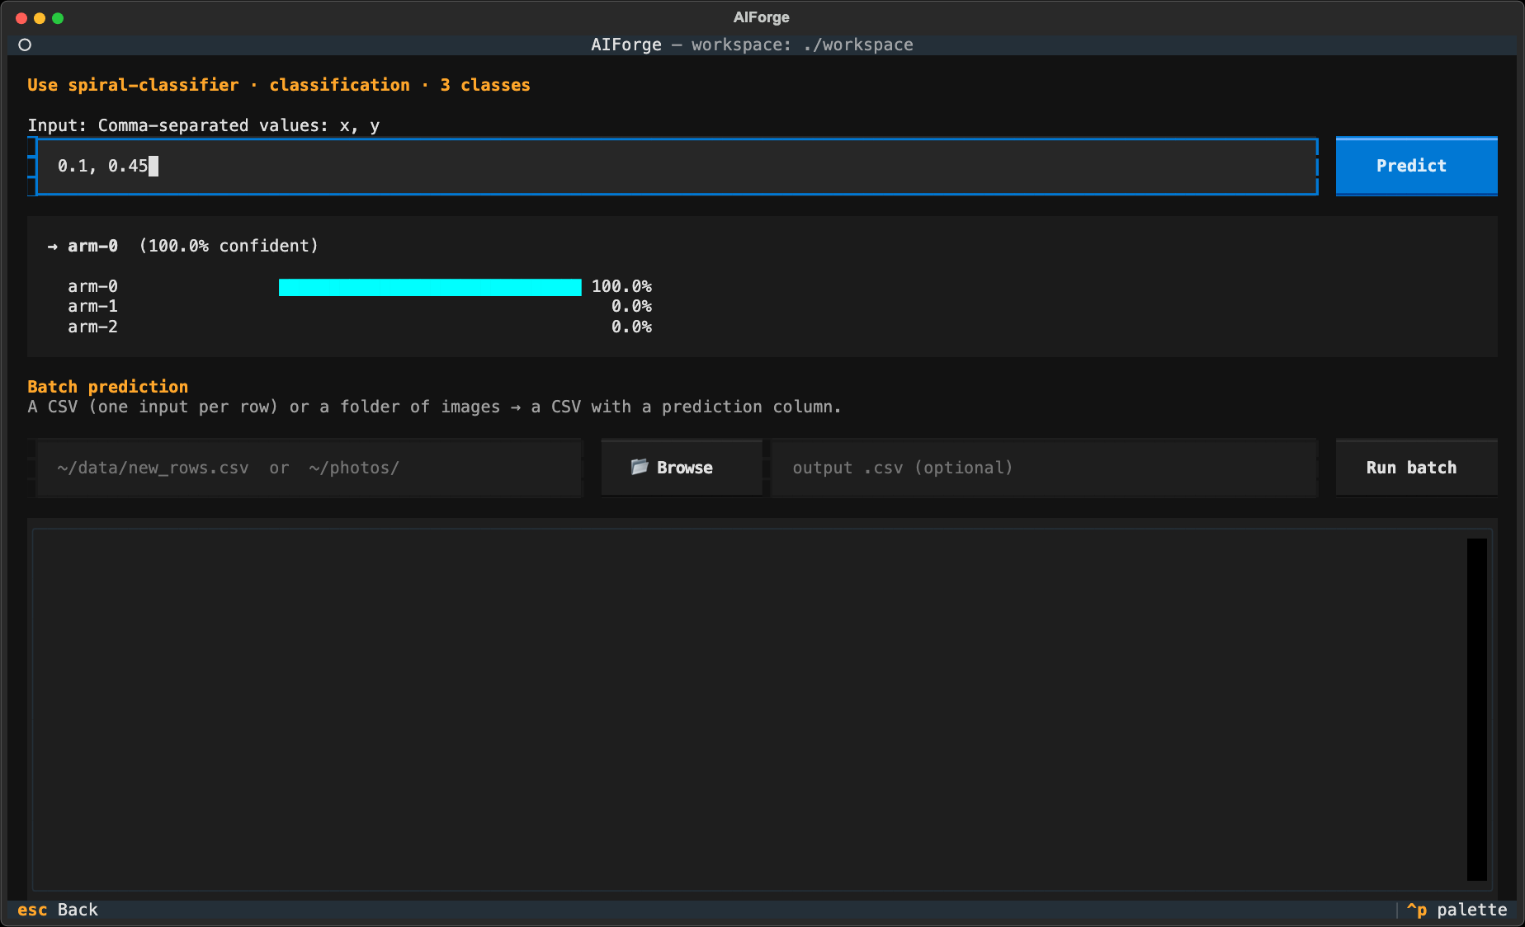
Task: Click the 'Input: Comma-separated values' label
Action: point(204,125)
